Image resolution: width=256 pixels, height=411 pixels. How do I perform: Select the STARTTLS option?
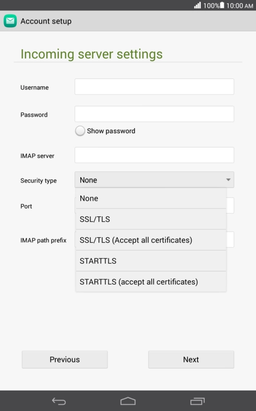pos(151,261)
